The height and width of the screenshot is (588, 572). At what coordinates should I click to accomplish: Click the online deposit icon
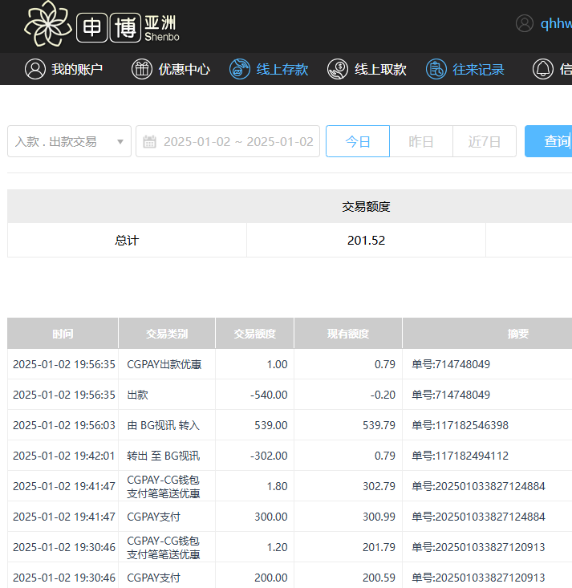pyautogui.click(x=239, y=69)
